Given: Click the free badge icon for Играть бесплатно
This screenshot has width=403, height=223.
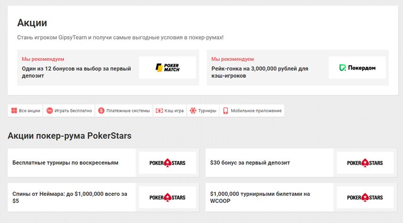Looking at the screenshot, I should pos(50,111).
